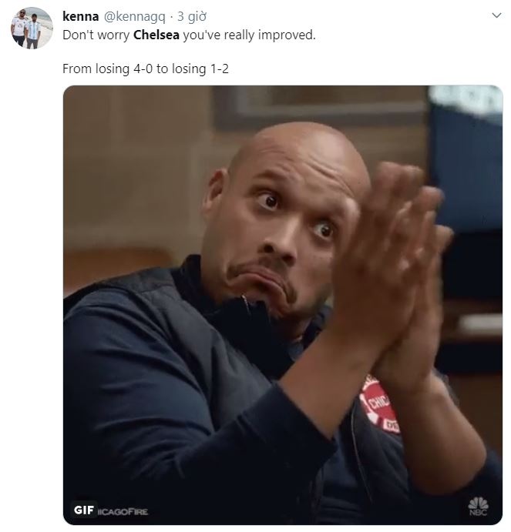Click the '1-2' score in tweet
Viewport: 511px width, 532px height.
pyautogui.click(x=220, y=69)
